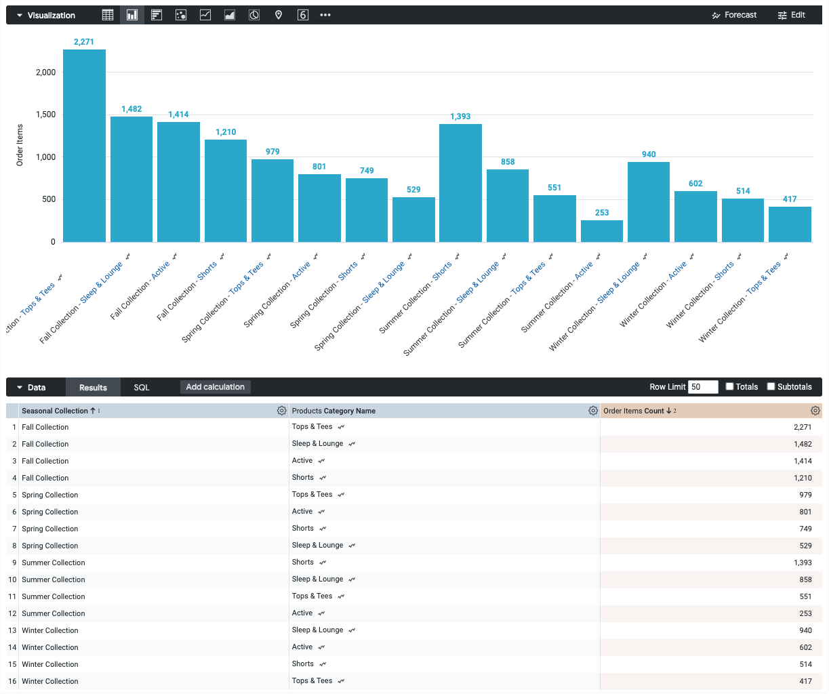The height and width of the screenshot is (694, 829).
Task: Enable the Subtotals checkbox
Action: [771, 386]
